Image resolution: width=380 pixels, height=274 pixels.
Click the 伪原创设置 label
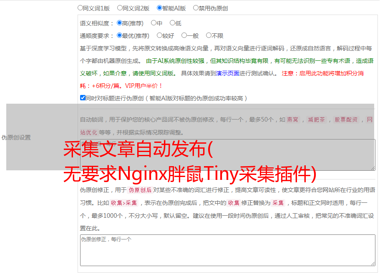[16, 137]
